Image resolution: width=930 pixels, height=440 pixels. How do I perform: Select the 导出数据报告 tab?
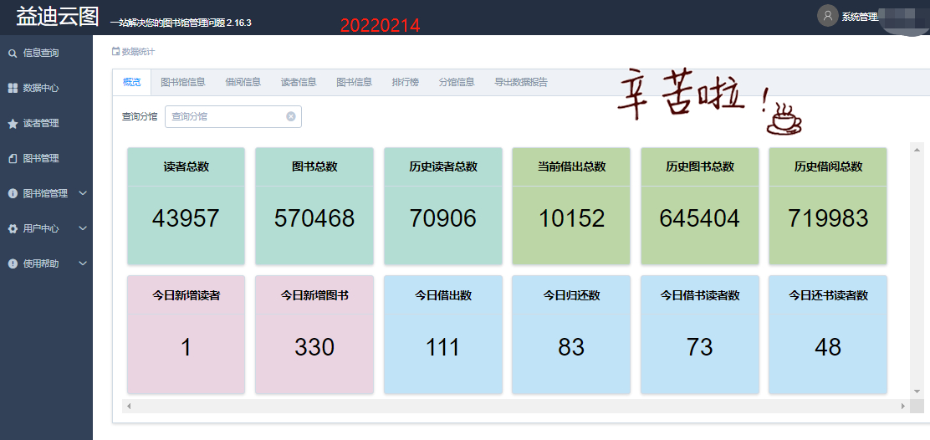click(x=521, y=82)
